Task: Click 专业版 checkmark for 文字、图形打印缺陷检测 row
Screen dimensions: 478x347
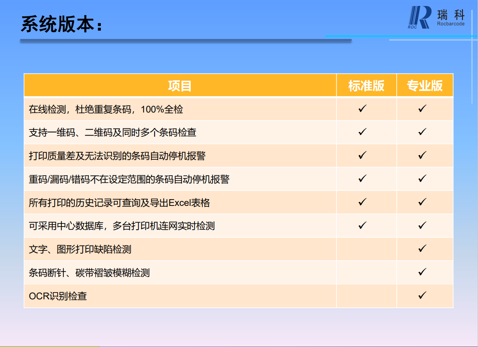Action: [x=422, y=249]
